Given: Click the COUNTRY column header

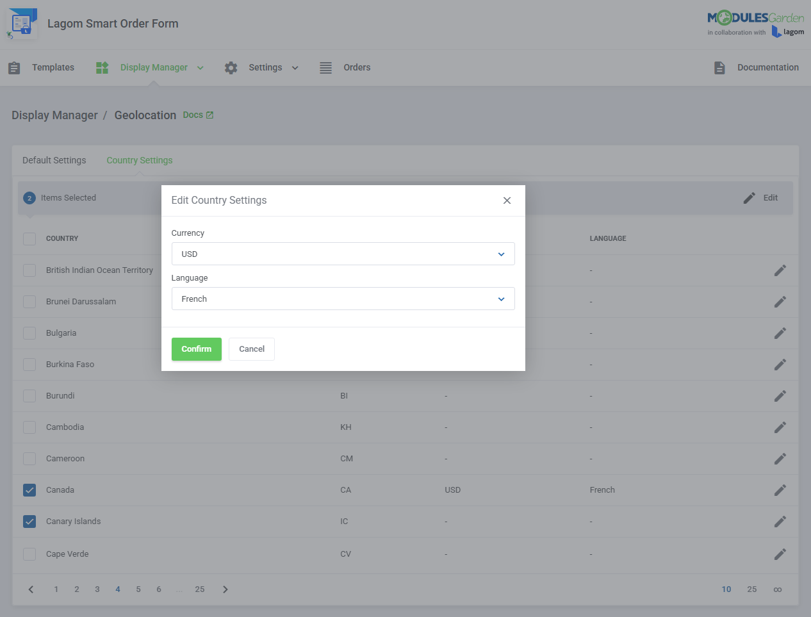Looking at the screenshot, I should [62, 238].
